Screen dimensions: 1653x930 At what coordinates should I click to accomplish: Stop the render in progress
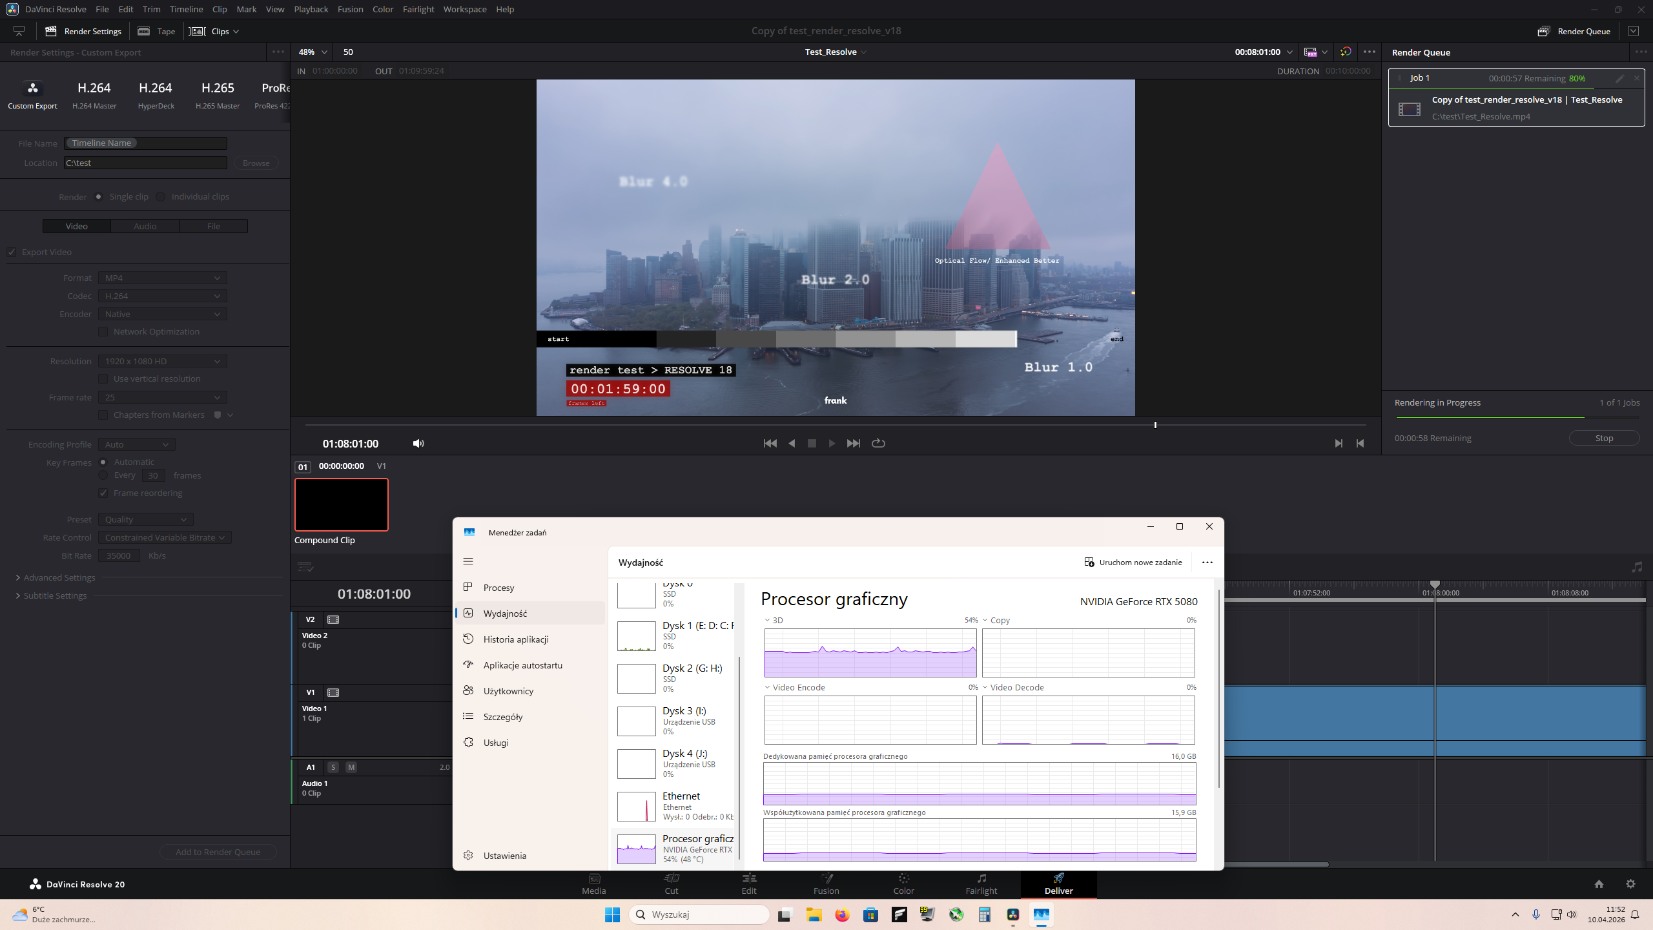[1604, 438]
